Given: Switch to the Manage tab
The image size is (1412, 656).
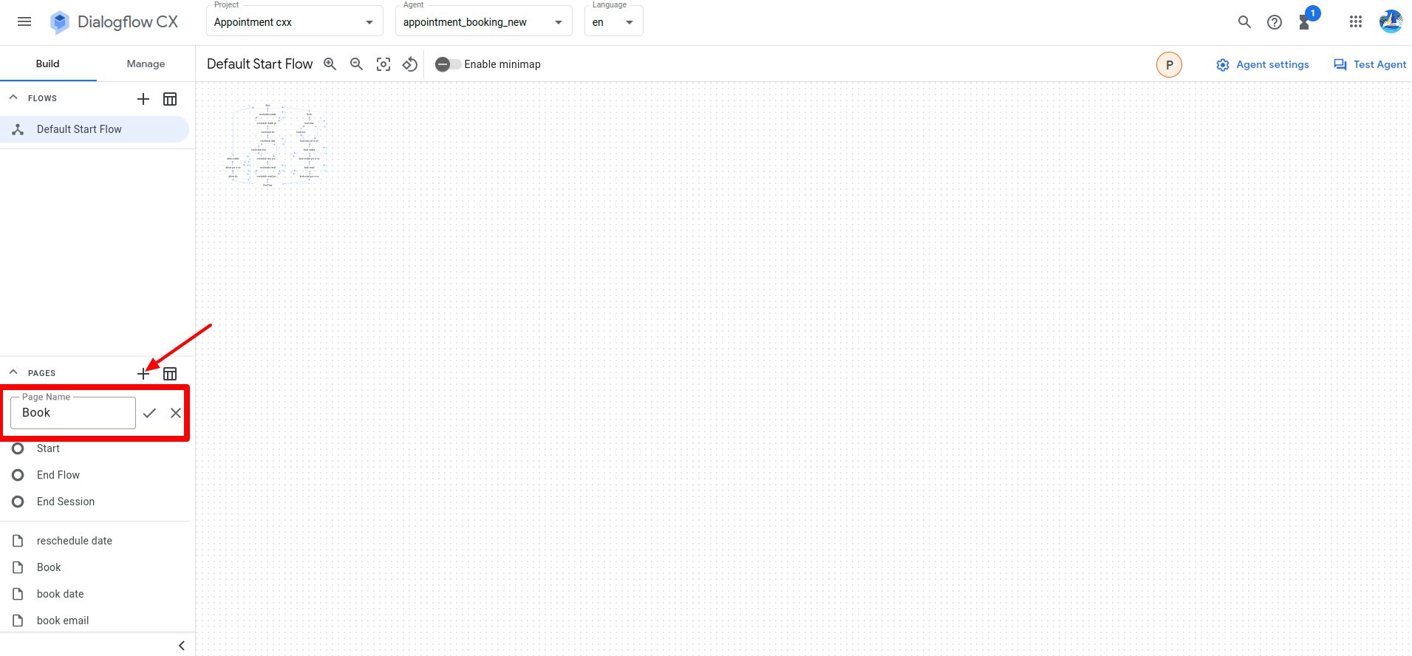Looking at the screenshot, I should (x=146, y=64).
